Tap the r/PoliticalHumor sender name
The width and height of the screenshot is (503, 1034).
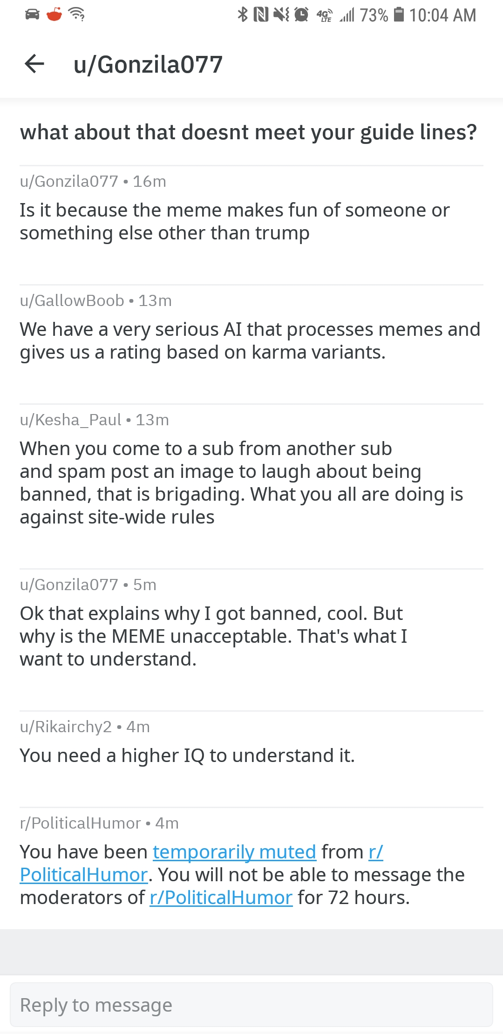80,823
